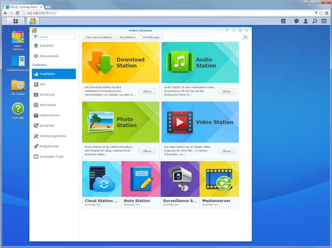
Task: Open Paket-Zentrum desktop shortcut
Action: [x=18, y=40]
